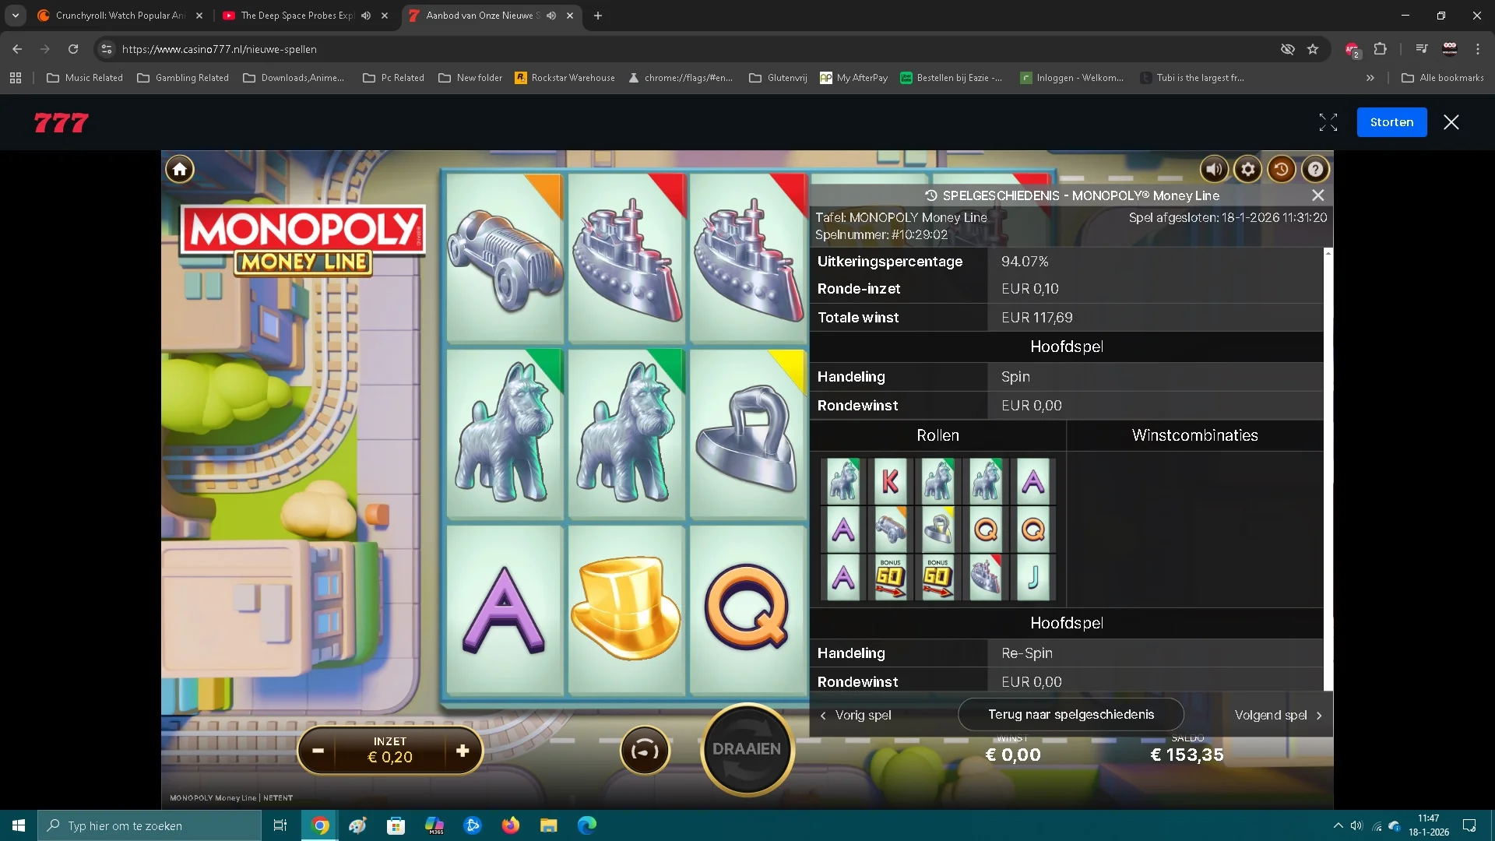This screenshot has width=1495, height=841.
Task: Open game settings gear icon
Action: point(1248,169)
